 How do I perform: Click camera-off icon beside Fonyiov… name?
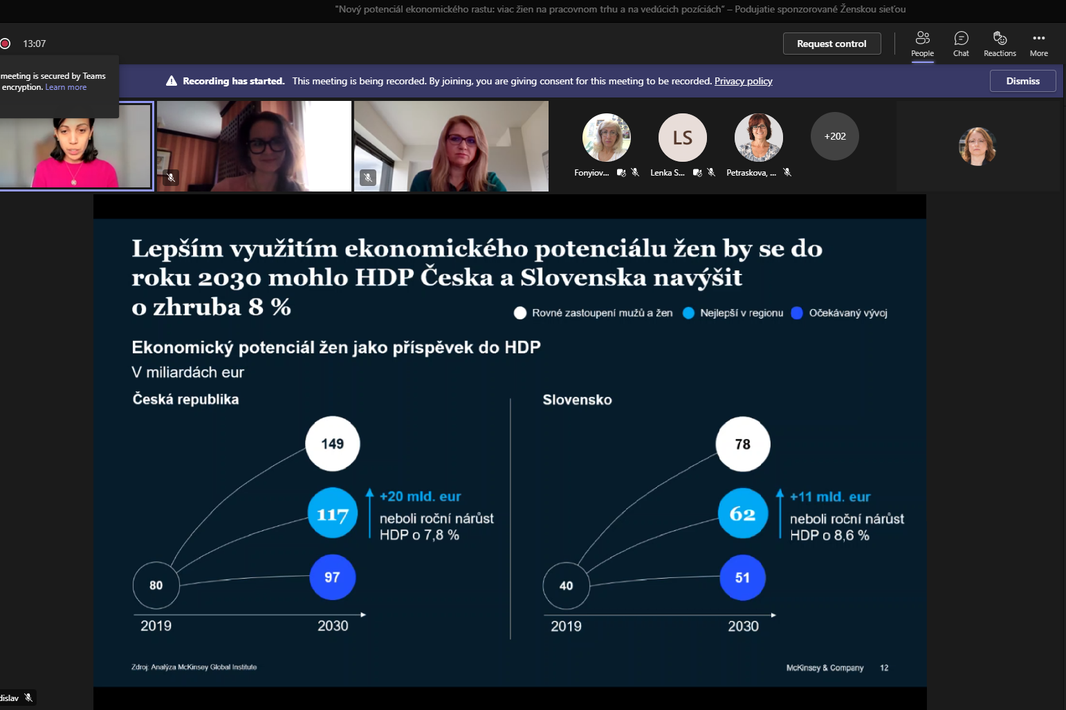coord(621,173)
